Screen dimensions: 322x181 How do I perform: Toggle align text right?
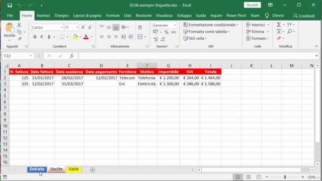click(x=116, y=37)
